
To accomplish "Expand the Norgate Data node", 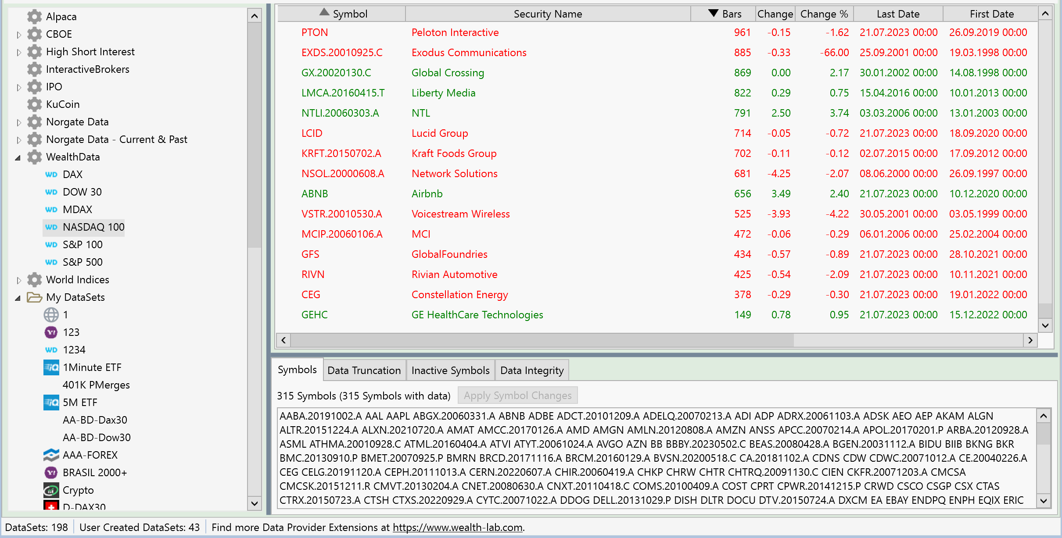I will point(19,122).
